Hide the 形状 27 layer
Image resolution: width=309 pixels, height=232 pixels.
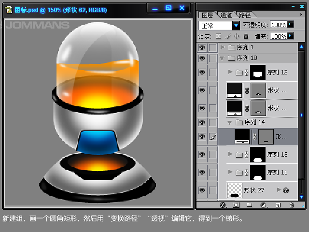click(x=202, y=190)
